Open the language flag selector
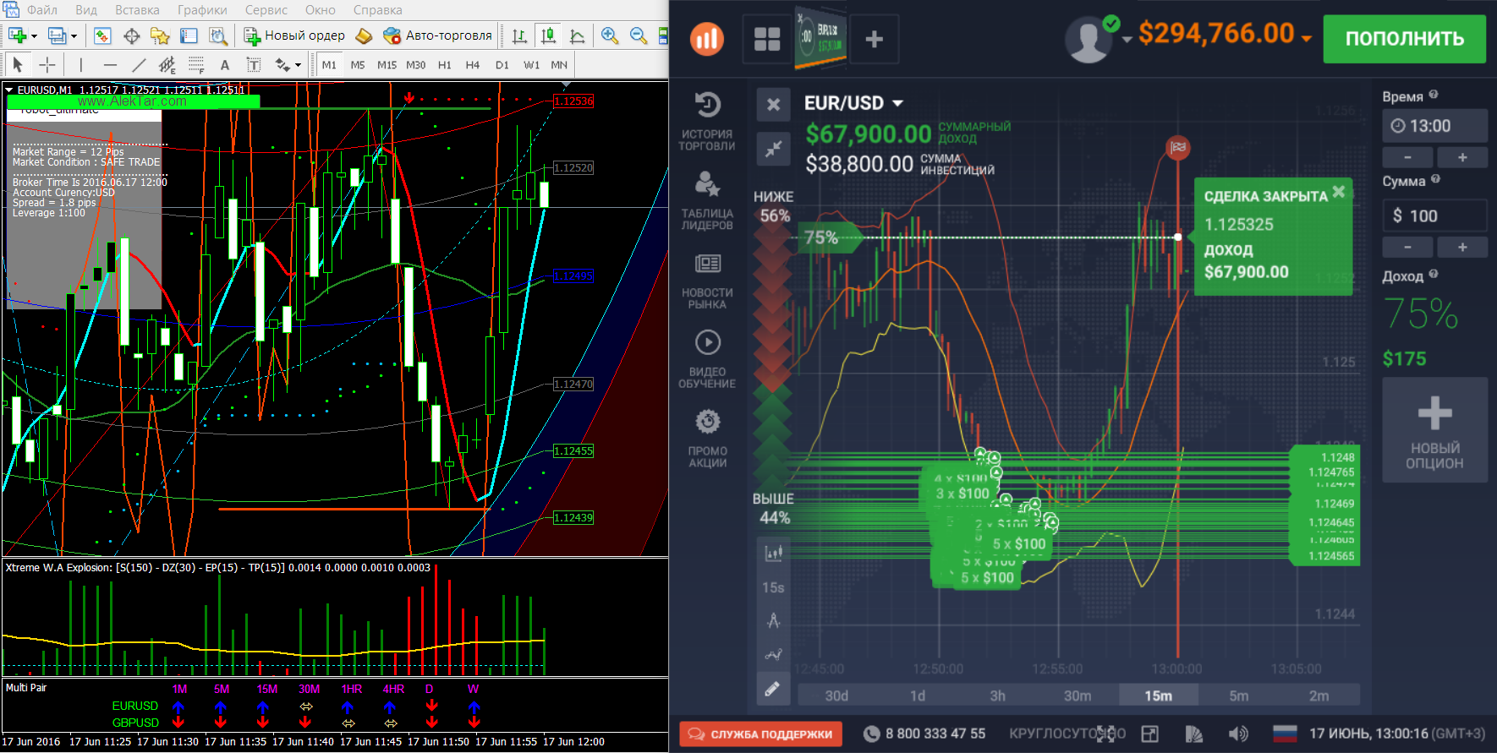 click(x=1285, y=734)
